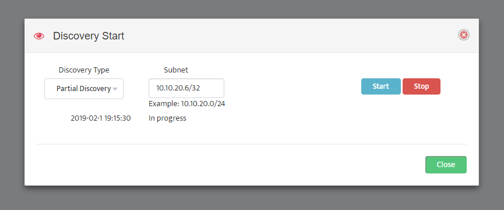Click the horizontal divider above Close
The image size is (504, 210).
tap(252, 144)
